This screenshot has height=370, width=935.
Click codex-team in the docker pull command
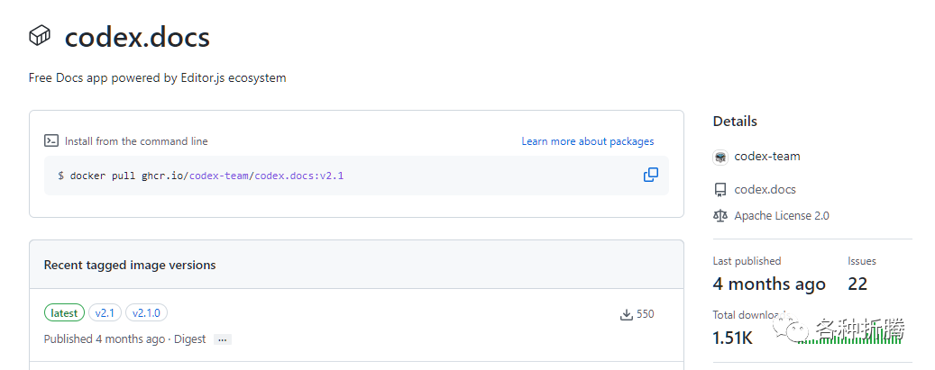point(219,176)
